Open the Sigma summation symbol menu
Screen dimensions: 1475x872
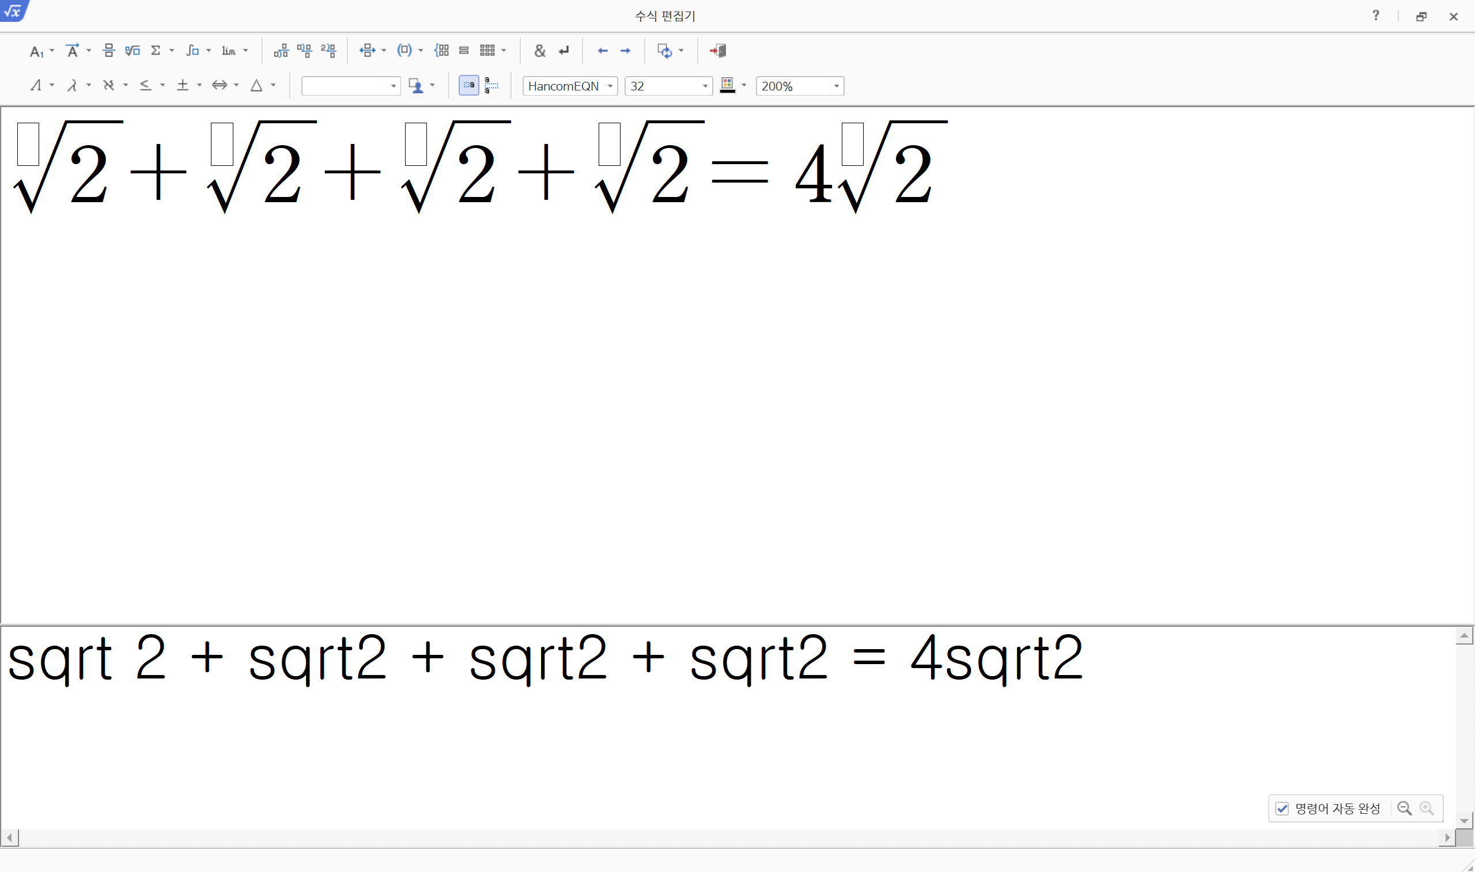(x=156, y=51)
